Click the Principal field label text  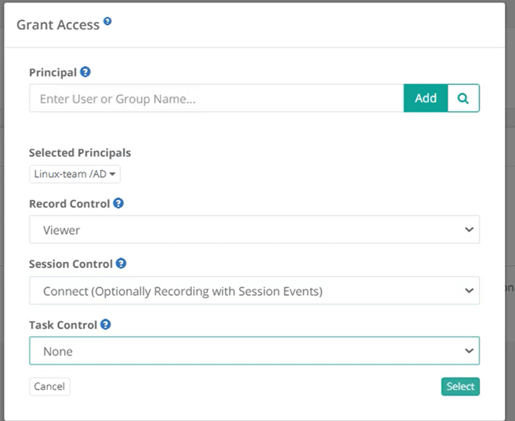pos(53,73)
